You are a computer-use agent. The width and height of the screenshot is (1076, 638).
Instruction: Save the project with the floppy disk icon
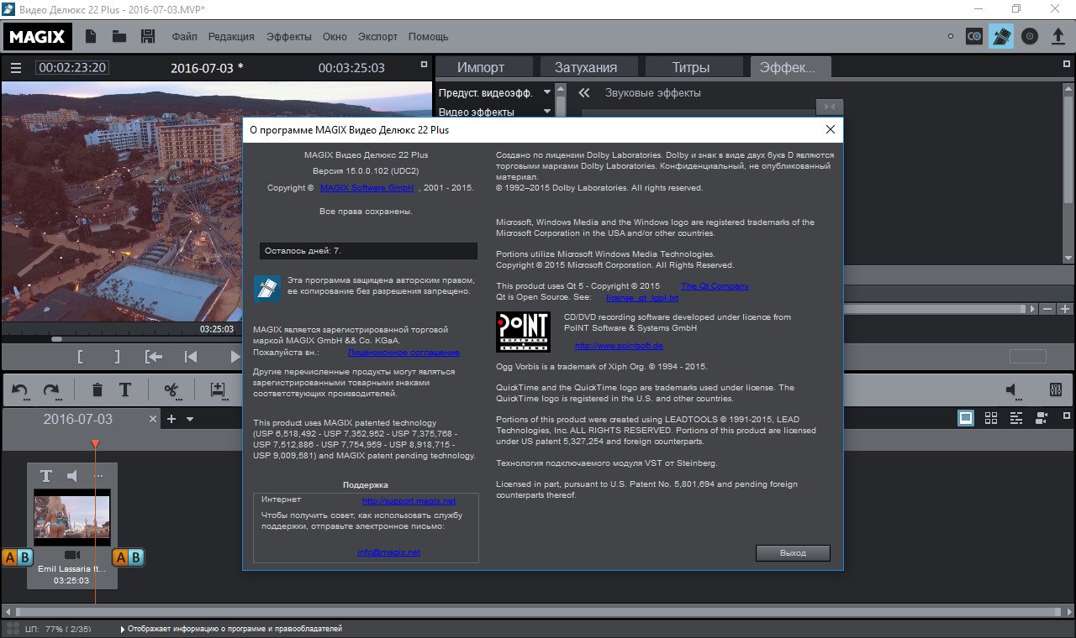pos(148,36)
